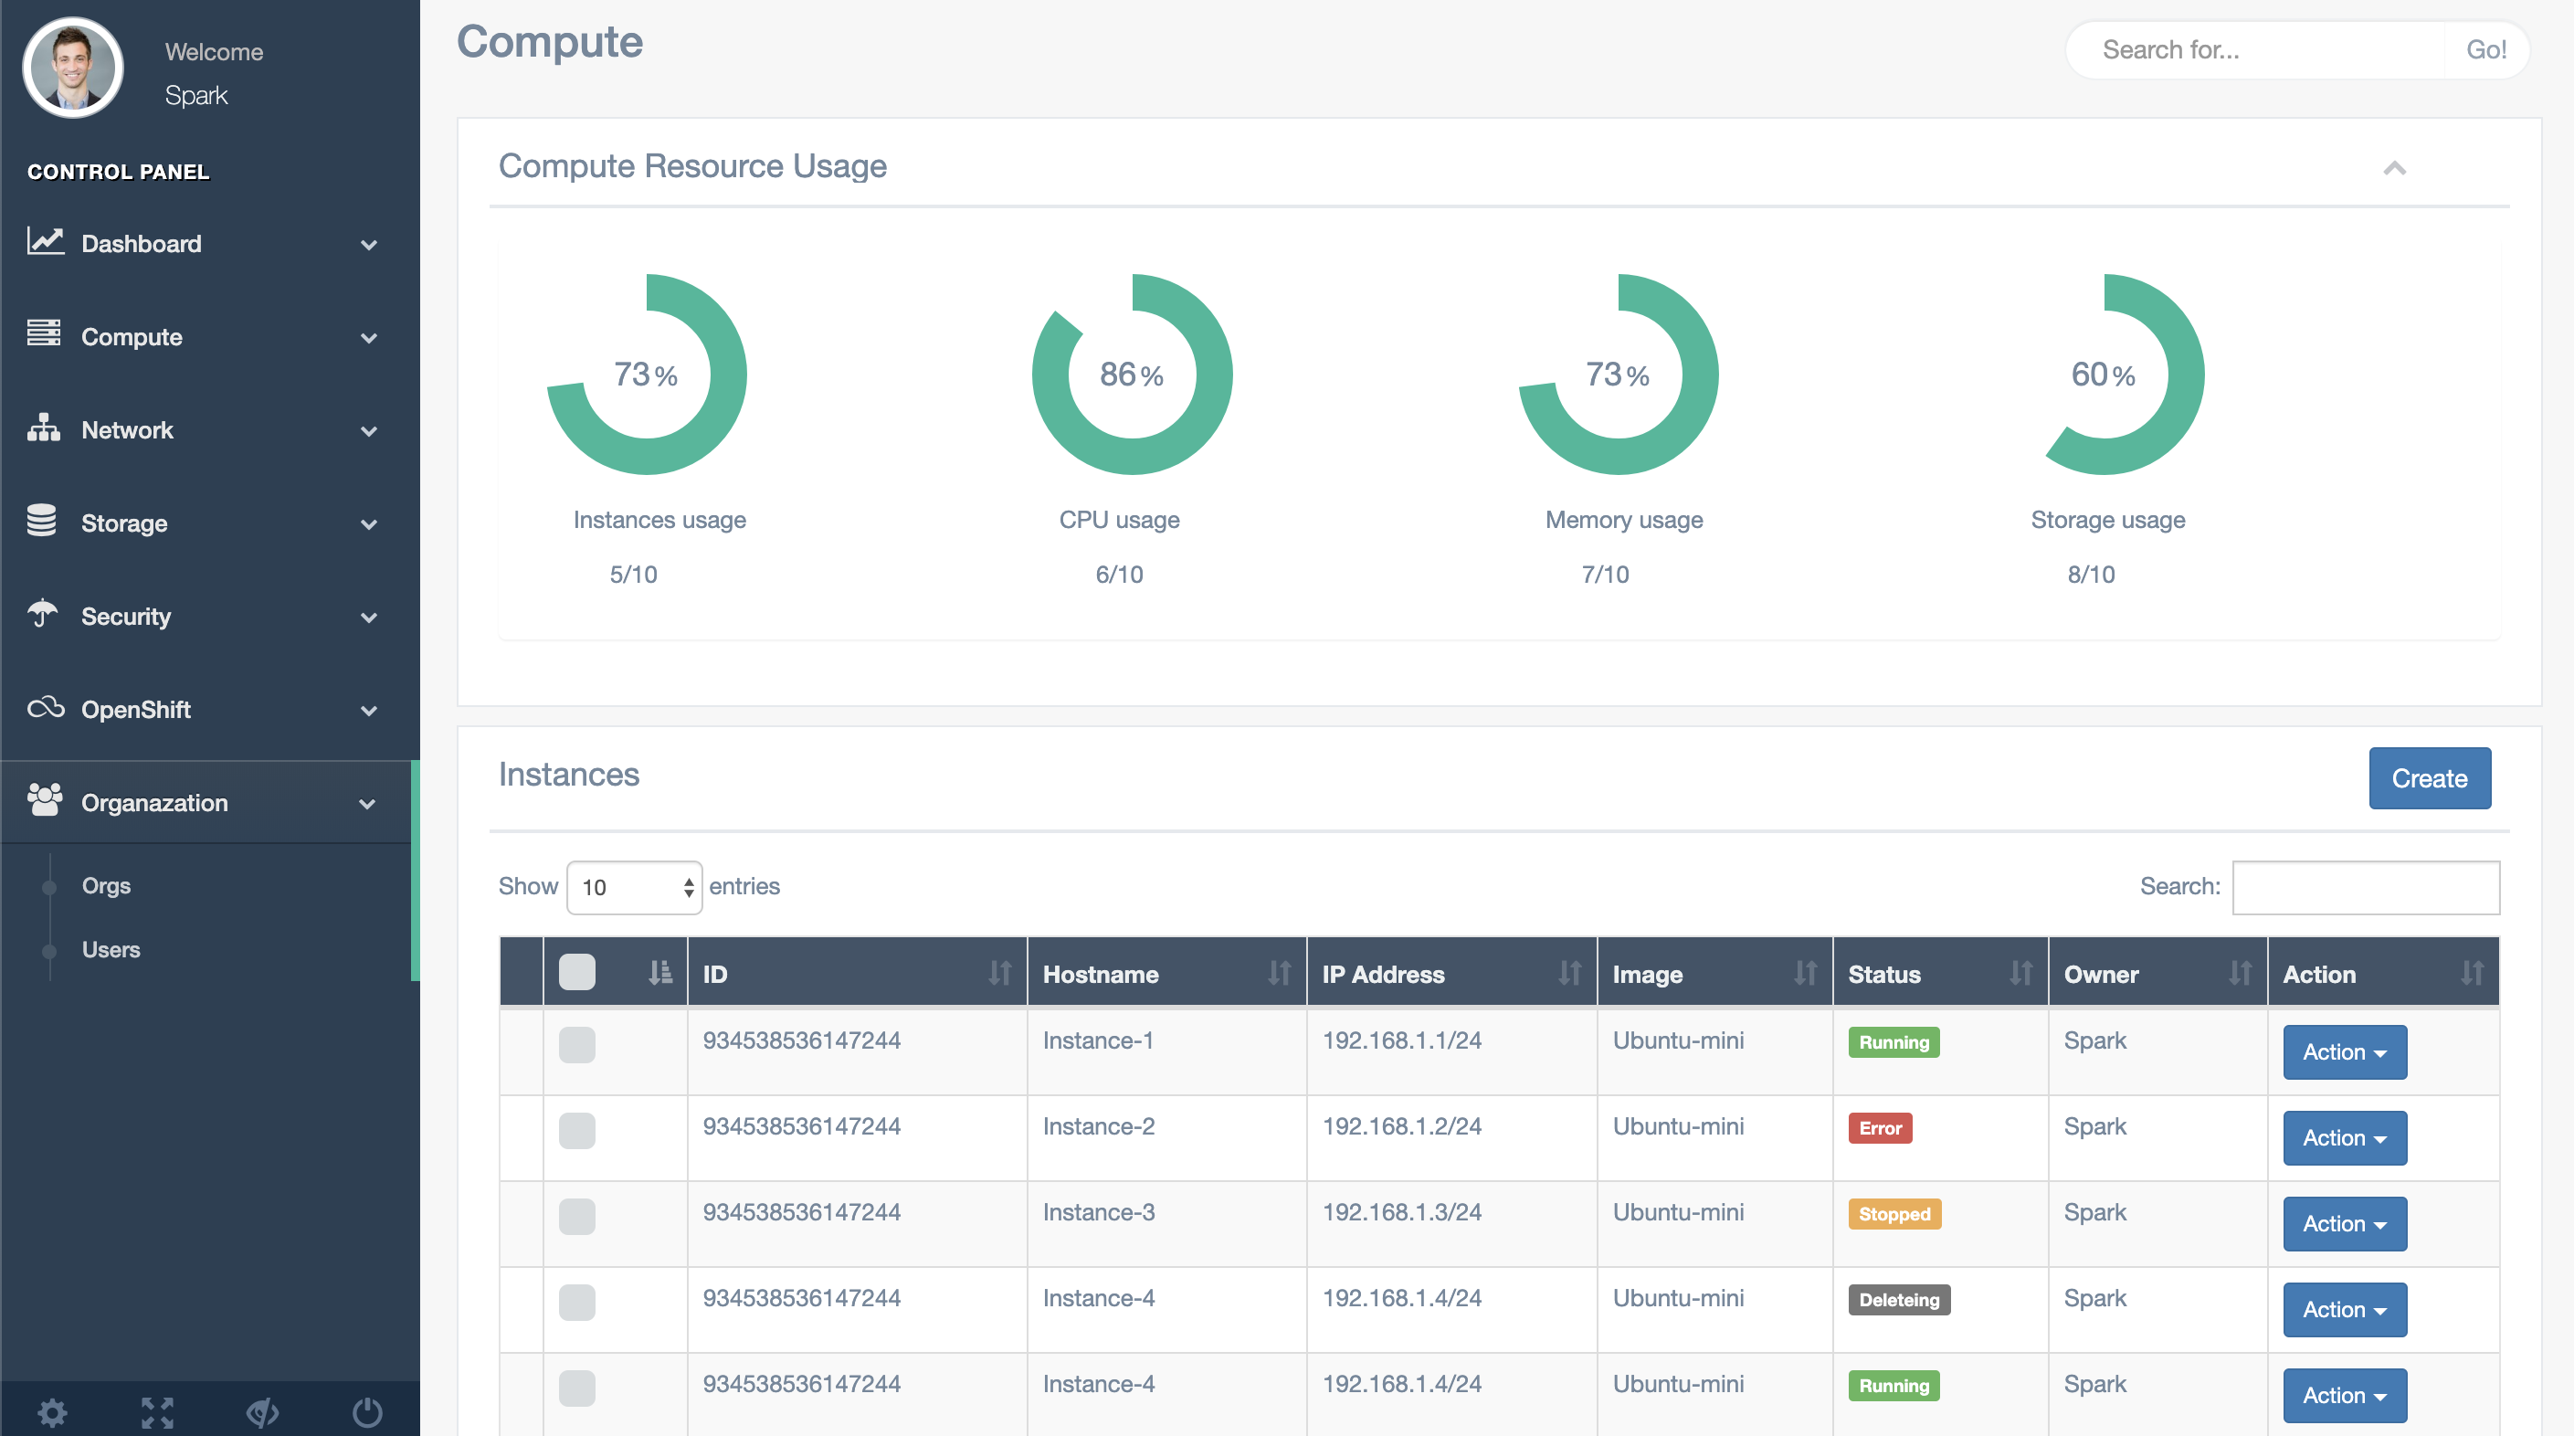Click the Create instance button
Screen dimensions: 2574x1436
click(x=2428, y=777)
